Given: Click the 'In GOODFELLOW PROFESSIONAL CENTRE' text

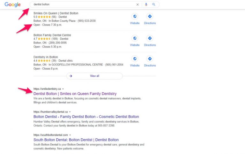Looking at the screenshot, I should coord(76,65).
